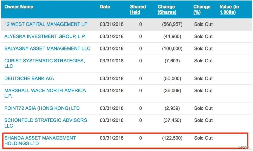Open Marshall Wace North America L.P.
Image resolution: width=253 pixels, height=151 pixels.
[x=45, y=91]
